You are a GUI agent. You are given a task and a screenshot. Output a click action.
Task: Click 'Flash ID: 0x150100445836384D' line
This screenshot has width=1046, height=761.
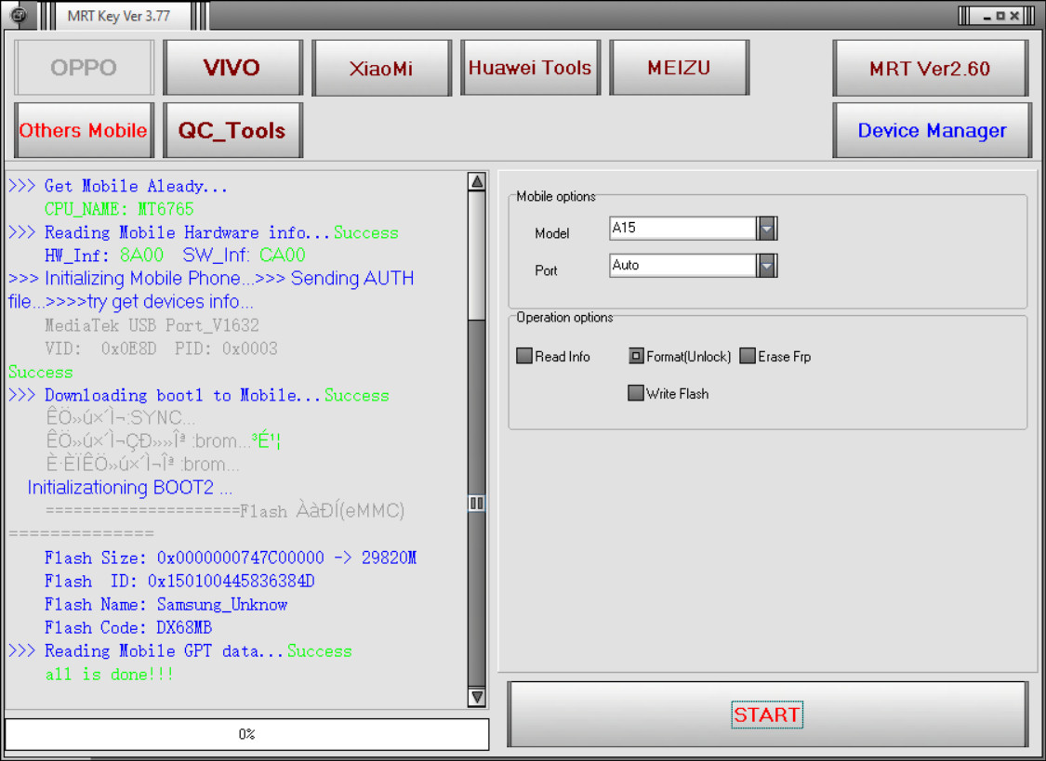(x=179, y=581)
